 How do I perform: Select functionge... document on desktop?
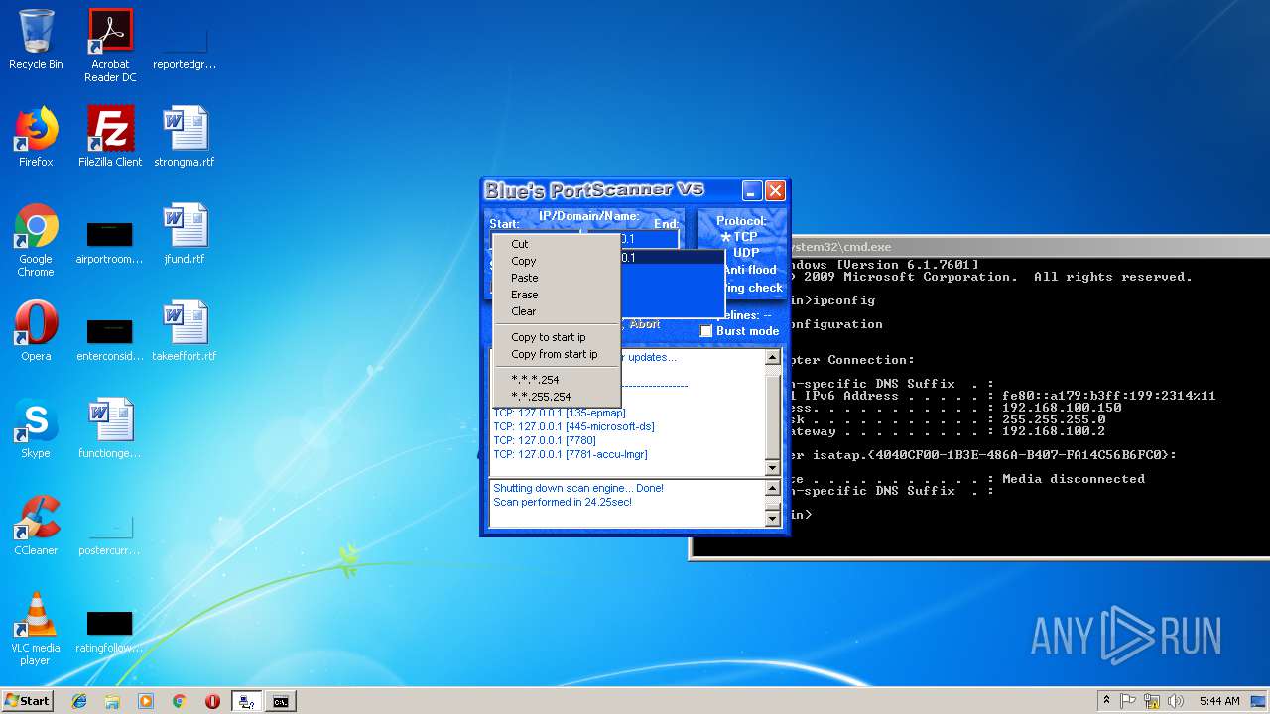coord(110,428)
